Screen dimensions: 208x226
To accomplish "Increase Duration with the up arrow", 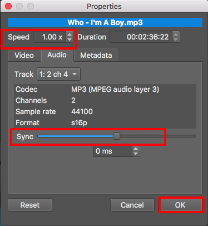I will [176, 35].
